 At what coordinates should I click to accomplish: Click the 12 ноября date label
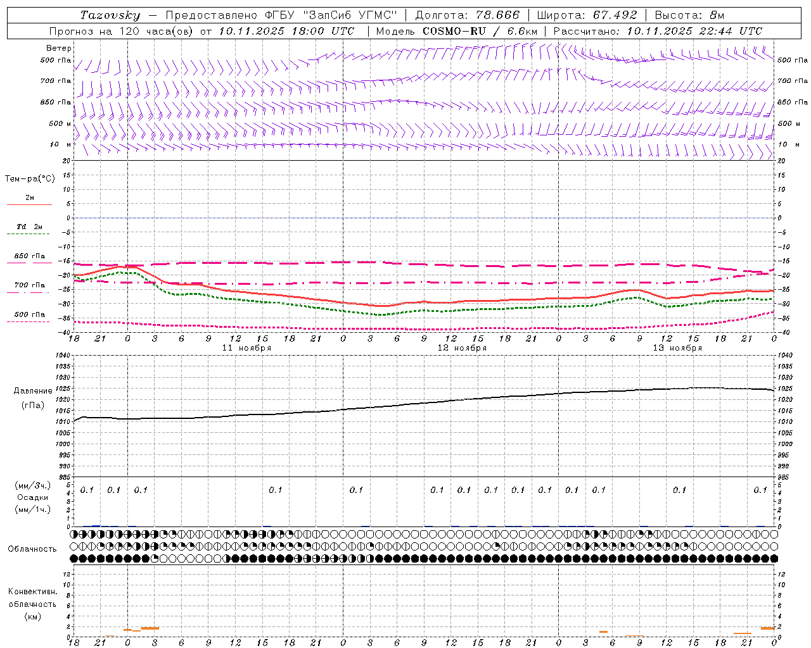click(x=462, y=347)
